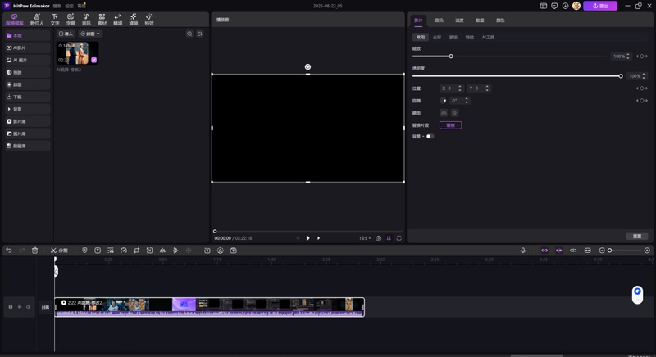Click the search icon in media panel
656x357 pixels.
[189, 34]
